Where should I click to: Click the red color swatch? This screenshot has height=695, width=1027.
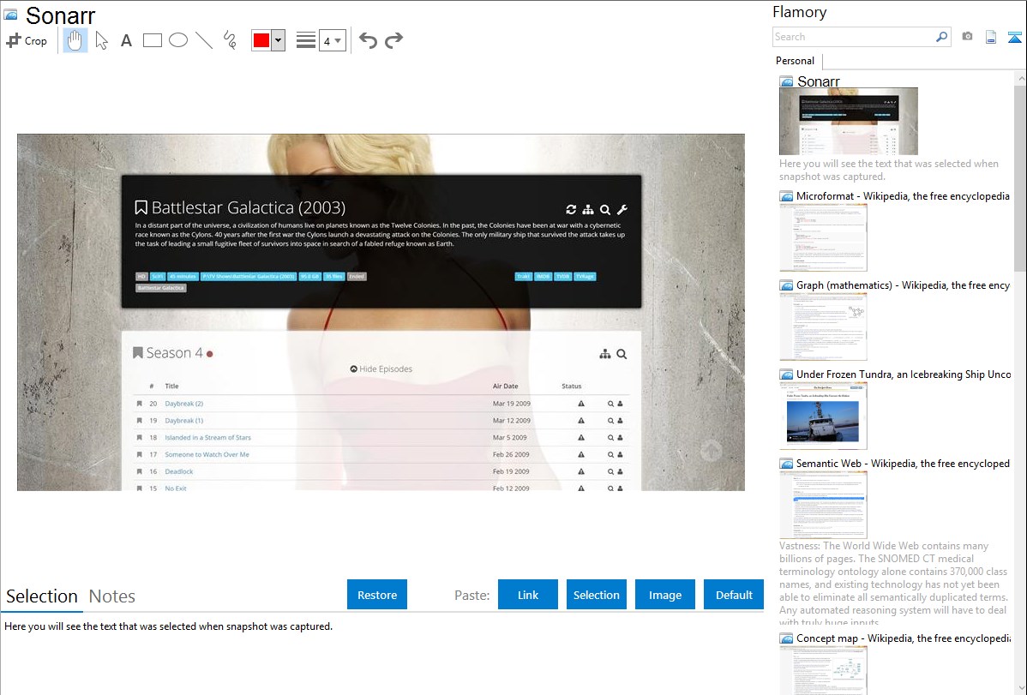pos(261,40)
